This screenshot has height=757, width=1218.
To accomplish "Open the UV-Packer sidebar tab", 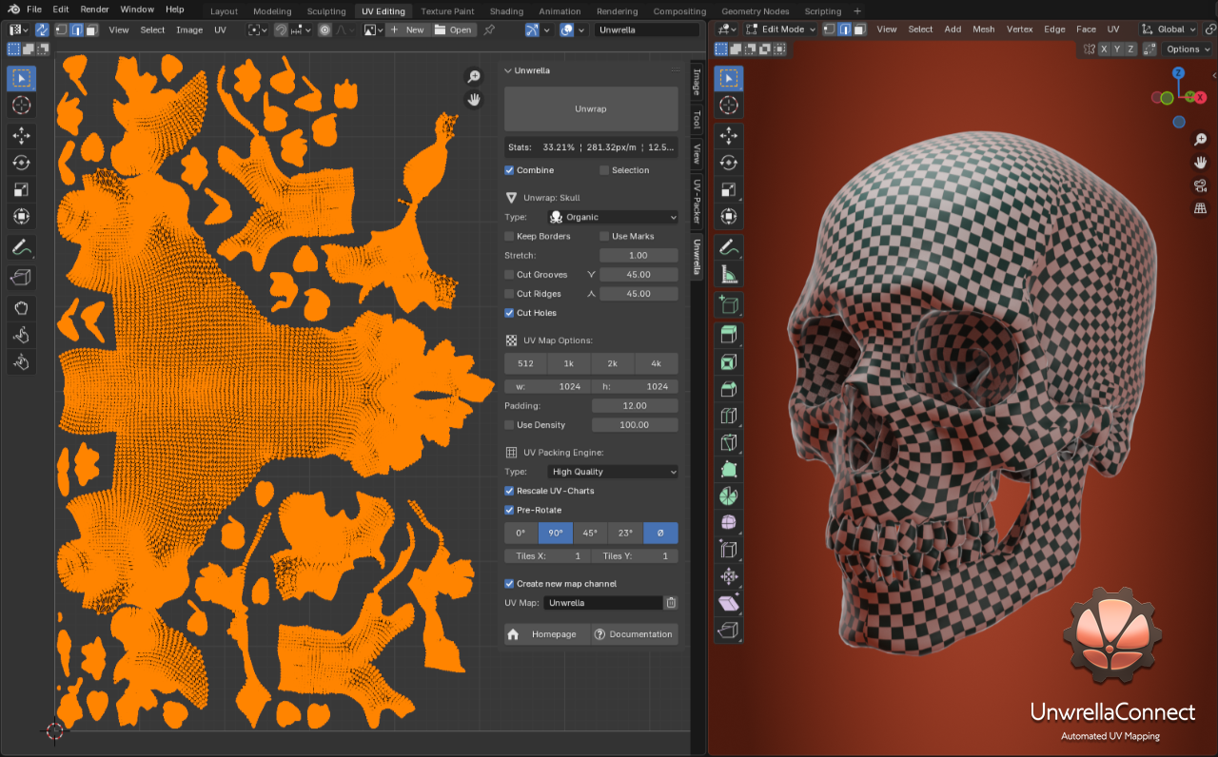I will [697, 202].
